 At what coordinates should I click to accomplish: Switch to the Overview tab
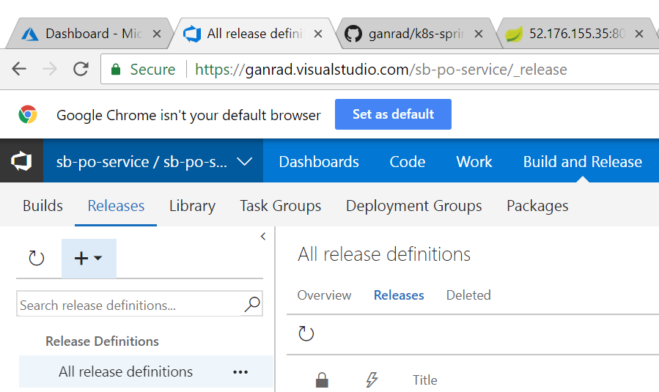coord(324,295)
